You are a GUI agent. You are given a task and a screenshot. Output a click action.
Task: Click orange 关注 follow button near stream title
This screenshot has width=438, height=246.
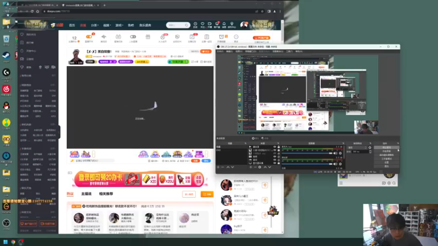(x=206, y=51)
